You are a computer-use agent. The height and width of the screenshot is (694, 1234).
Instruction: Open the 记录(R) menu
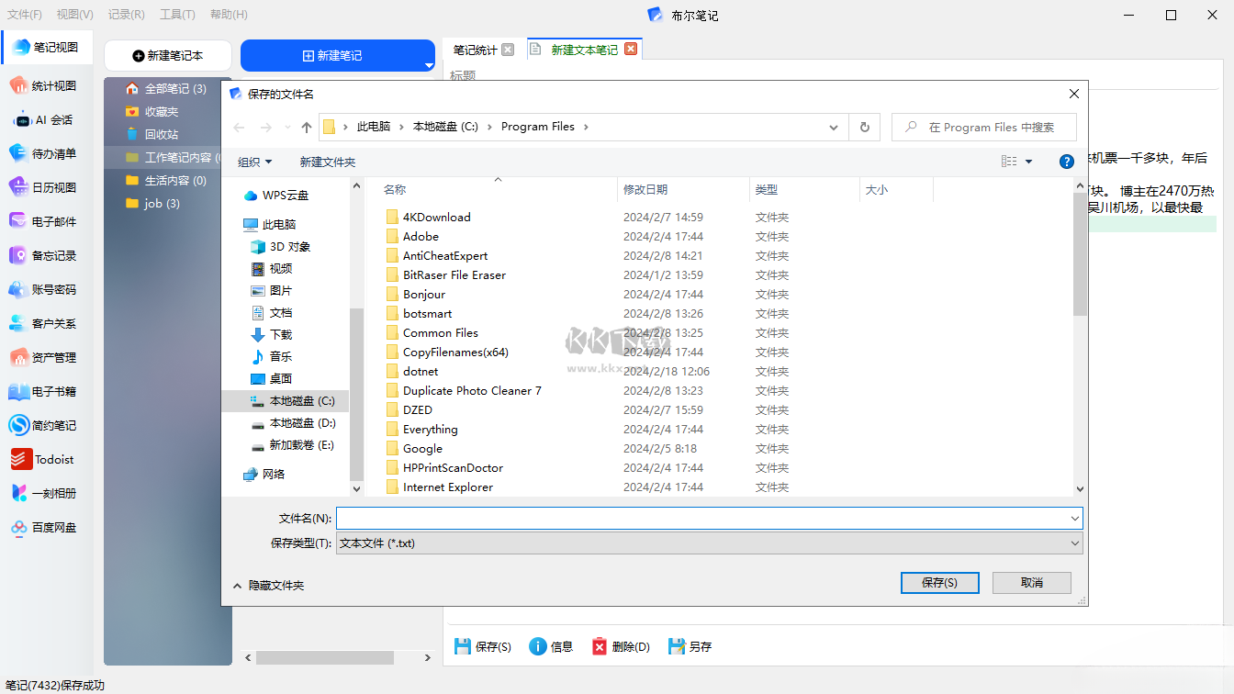(127, 15)
